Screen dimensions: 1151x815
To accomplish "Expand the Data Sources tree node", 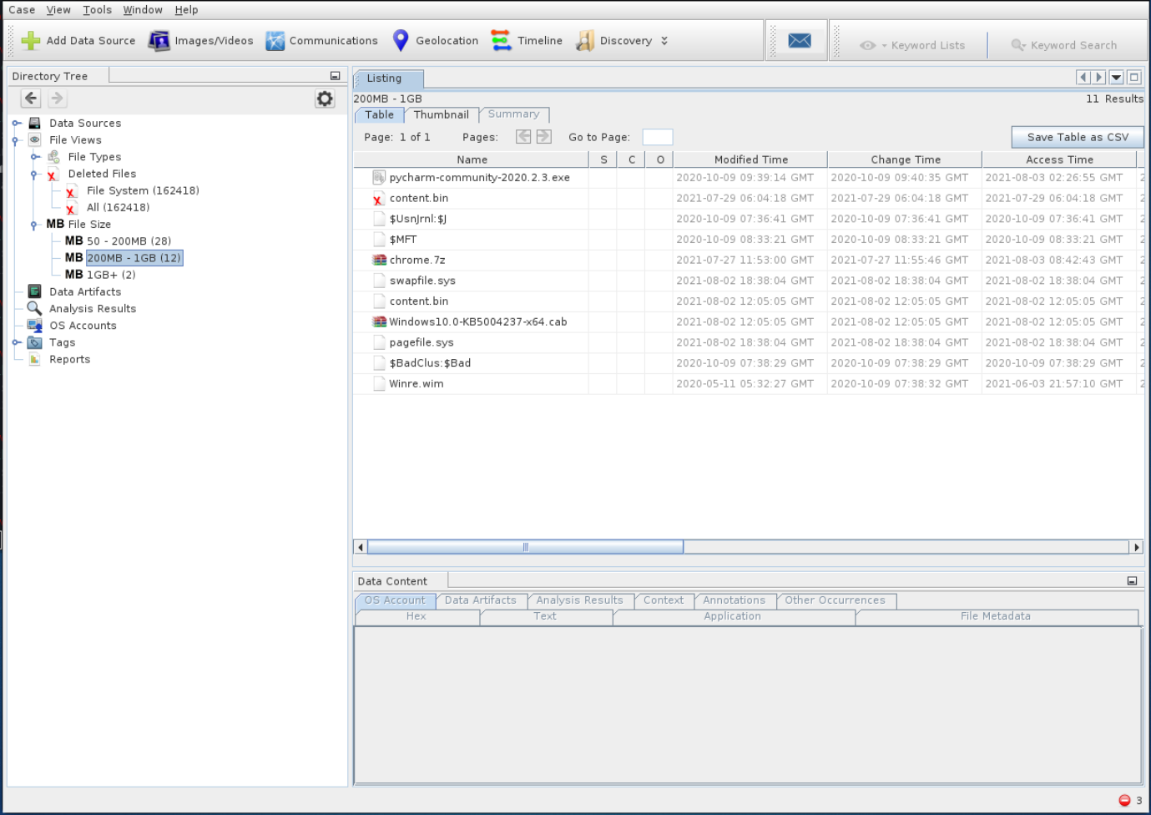I will click(16, 124).
